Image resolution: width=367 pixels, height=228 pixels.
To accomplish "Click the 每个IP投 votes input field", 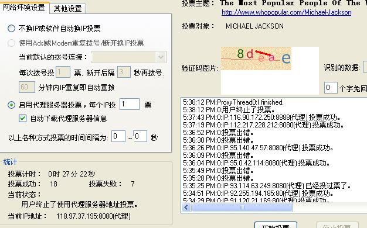I will pyautogui.click(x=130, y=104).
